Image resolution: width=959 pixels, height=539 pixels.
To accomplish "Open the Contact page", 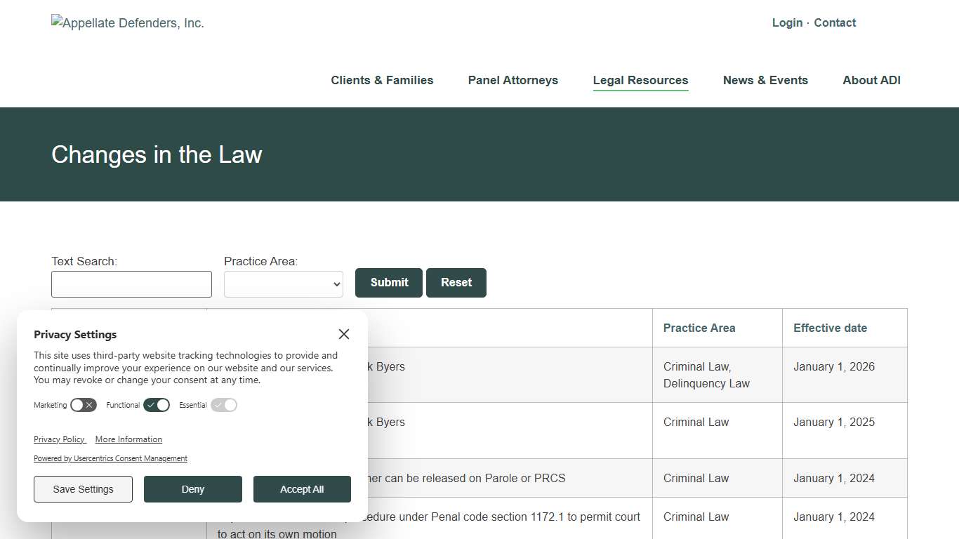I will click(835, 22).
